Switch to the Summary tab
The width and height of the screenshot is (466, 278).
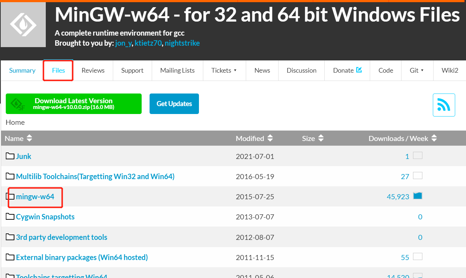pyautogui.click(x=22, y=70)
